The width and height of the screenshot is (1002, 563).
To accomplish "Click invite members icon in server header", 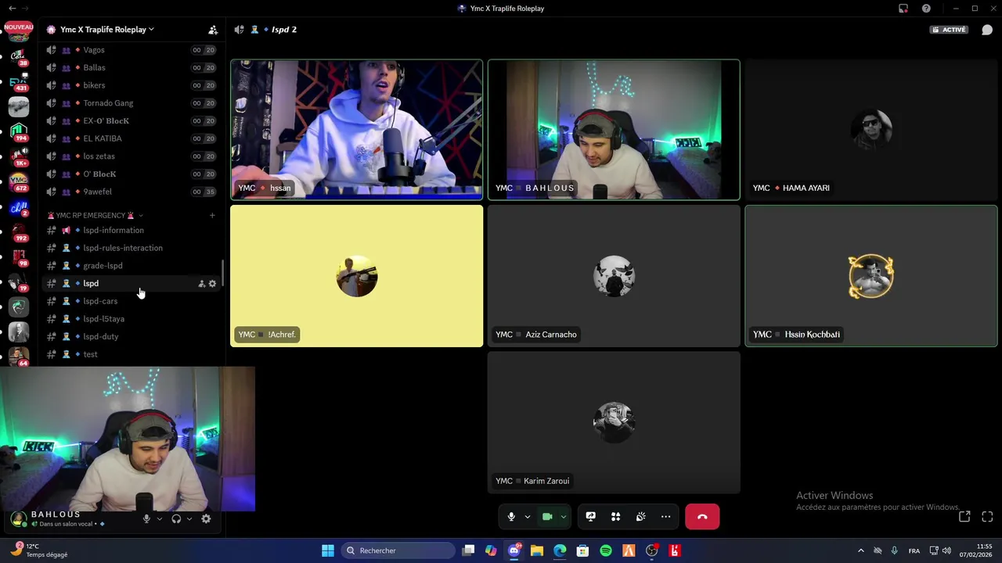I will pos(213,30).
